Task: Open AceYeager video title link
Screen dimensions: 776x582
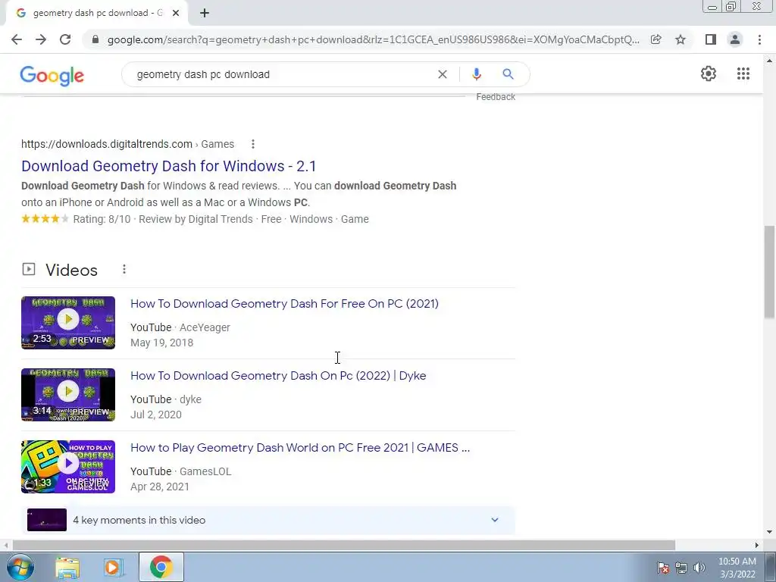Action: coord(285,303)
